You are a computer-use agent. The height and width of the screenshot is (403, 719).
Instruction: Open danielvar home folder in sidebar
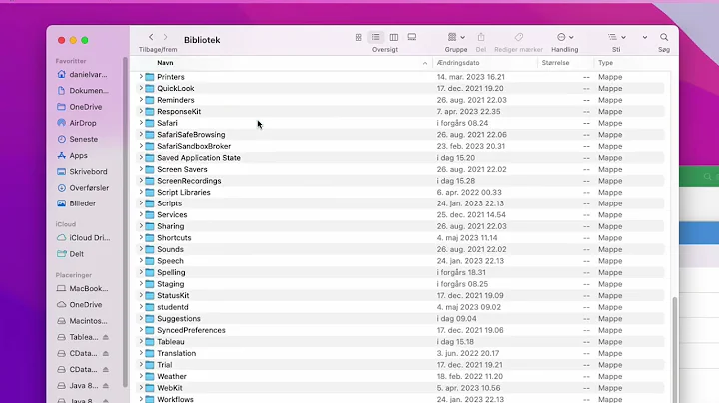click(x=82, y=74)
